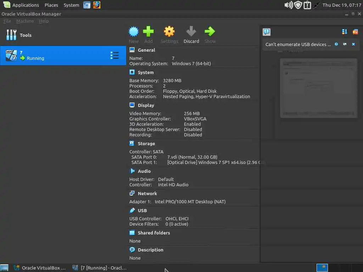Viewport: 363px width, 272px height.
Task: Launch the Firefox icon in top panel
Action: tap(97, 5)
